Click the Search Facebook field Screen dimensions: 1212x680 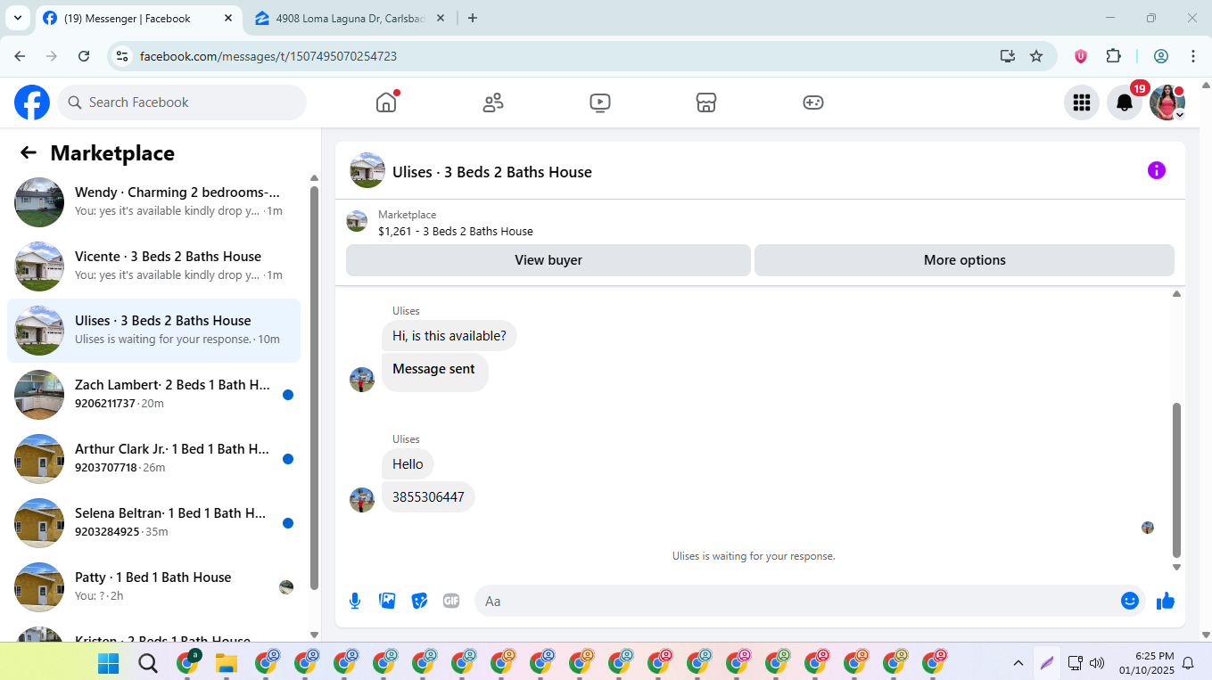pos(182,102)
